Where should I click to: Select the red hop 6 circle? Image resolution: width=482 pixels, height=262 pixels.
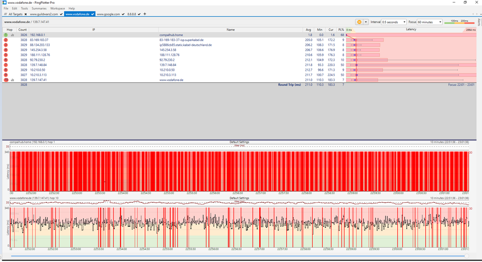[x=6, y=60]
